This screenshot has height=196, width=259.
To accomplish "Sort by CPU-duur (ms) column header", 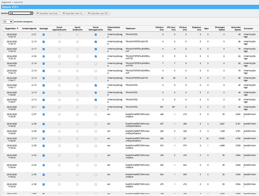I will click(171, 29).
